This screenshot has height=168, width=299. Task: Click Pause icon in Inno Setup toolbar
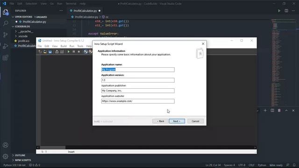coord(74,52)
